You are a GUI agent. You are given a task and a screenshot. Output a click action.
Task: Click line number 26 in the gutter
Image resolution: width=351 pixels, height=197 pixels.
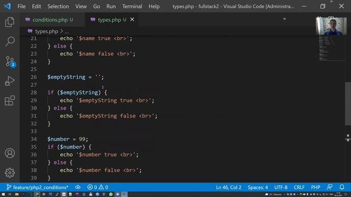tap(33, 77)
